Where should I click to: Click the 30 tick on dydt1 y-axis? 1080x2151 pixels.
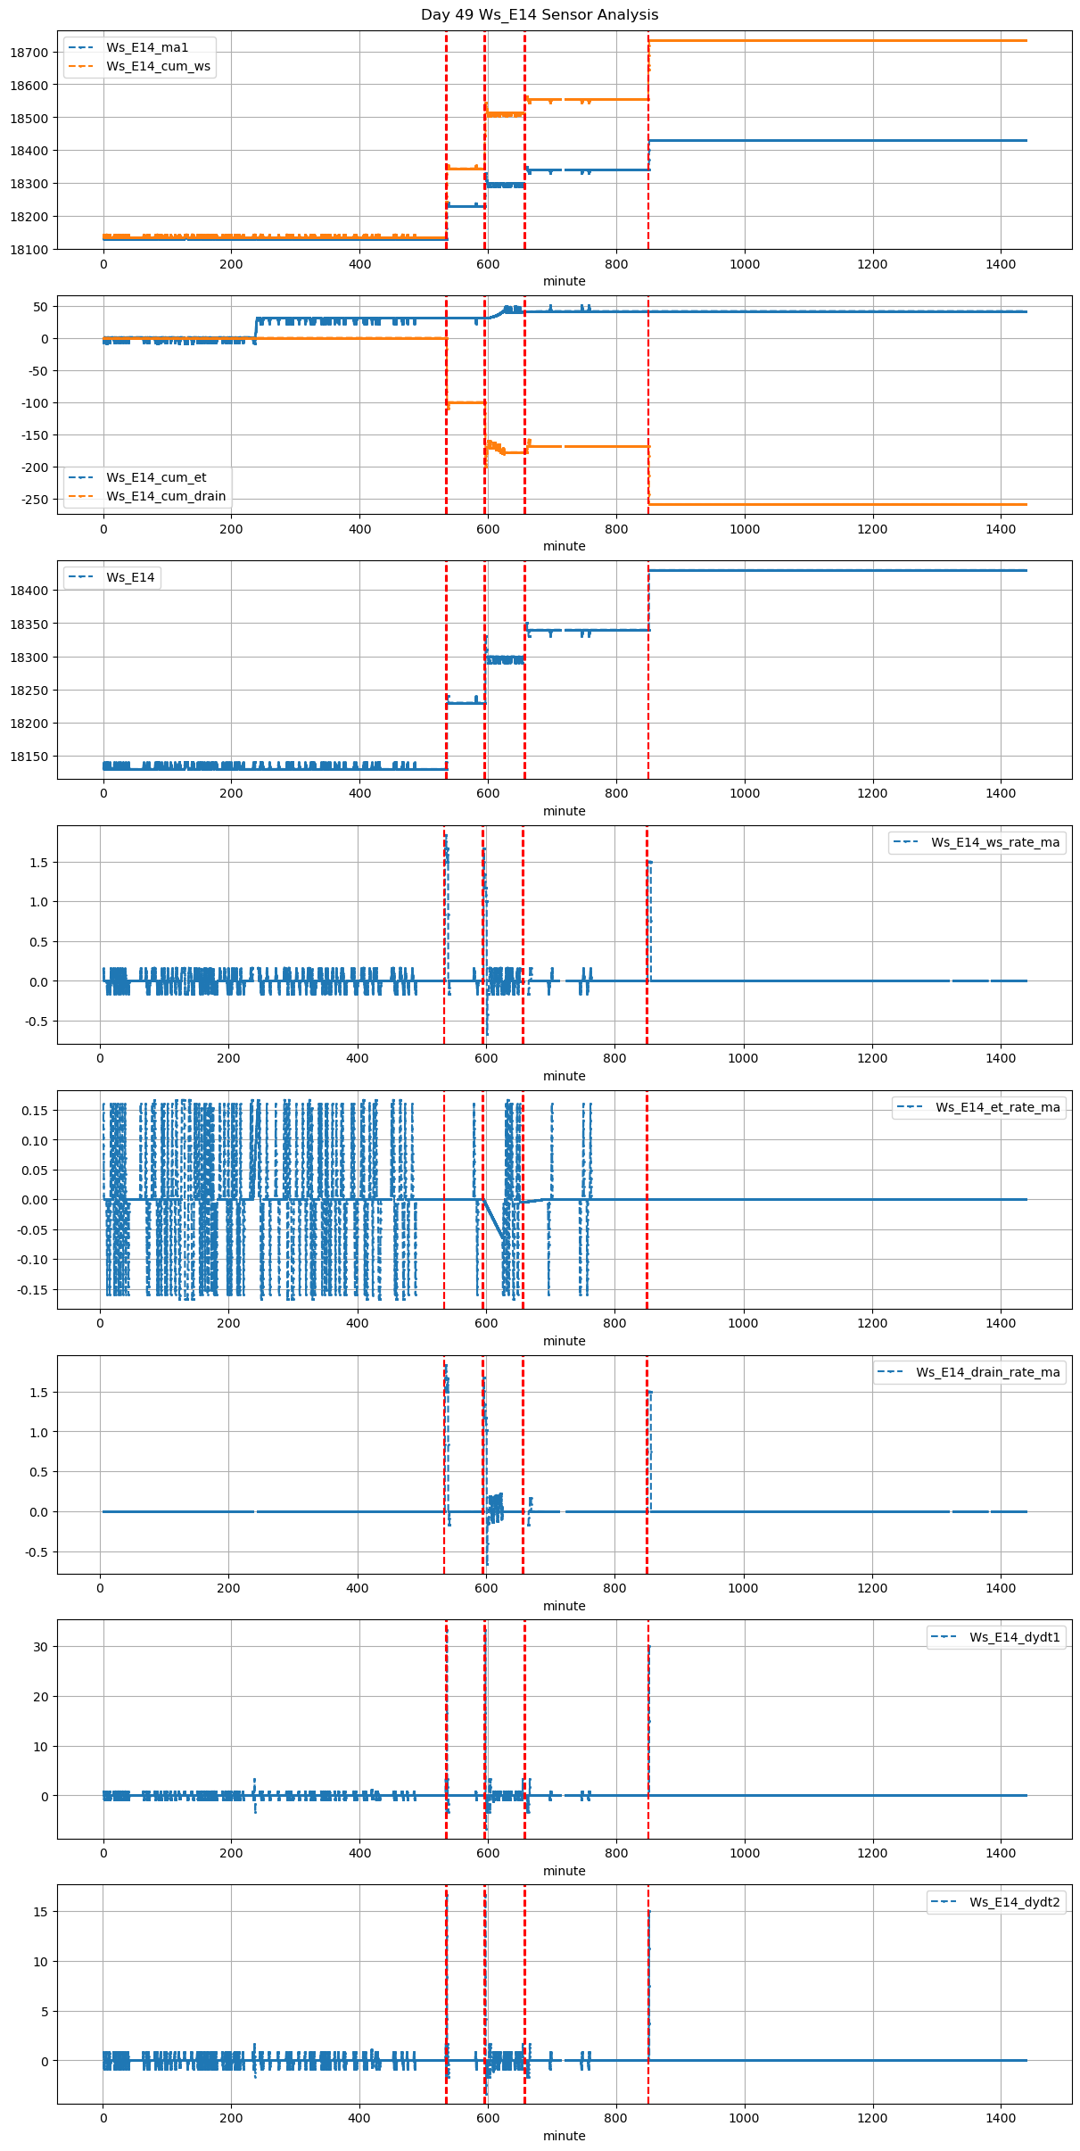tap(40, 1646)
